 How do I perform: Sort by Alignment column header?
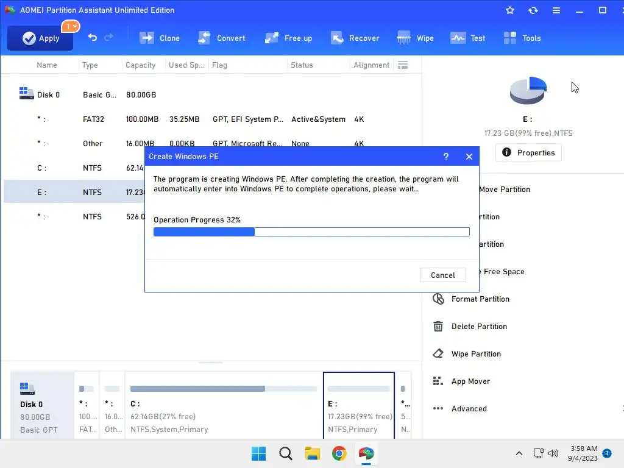click(371, 65)
